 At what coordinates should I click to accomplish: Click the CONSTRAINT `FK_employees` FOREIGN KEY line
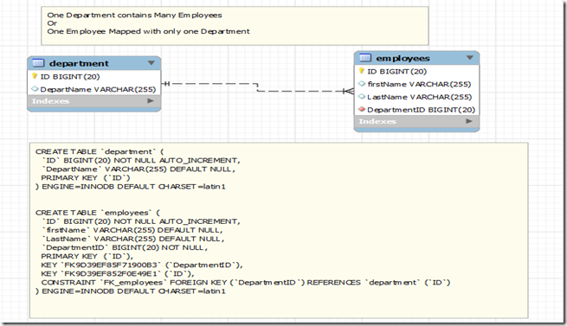point(246,283)
